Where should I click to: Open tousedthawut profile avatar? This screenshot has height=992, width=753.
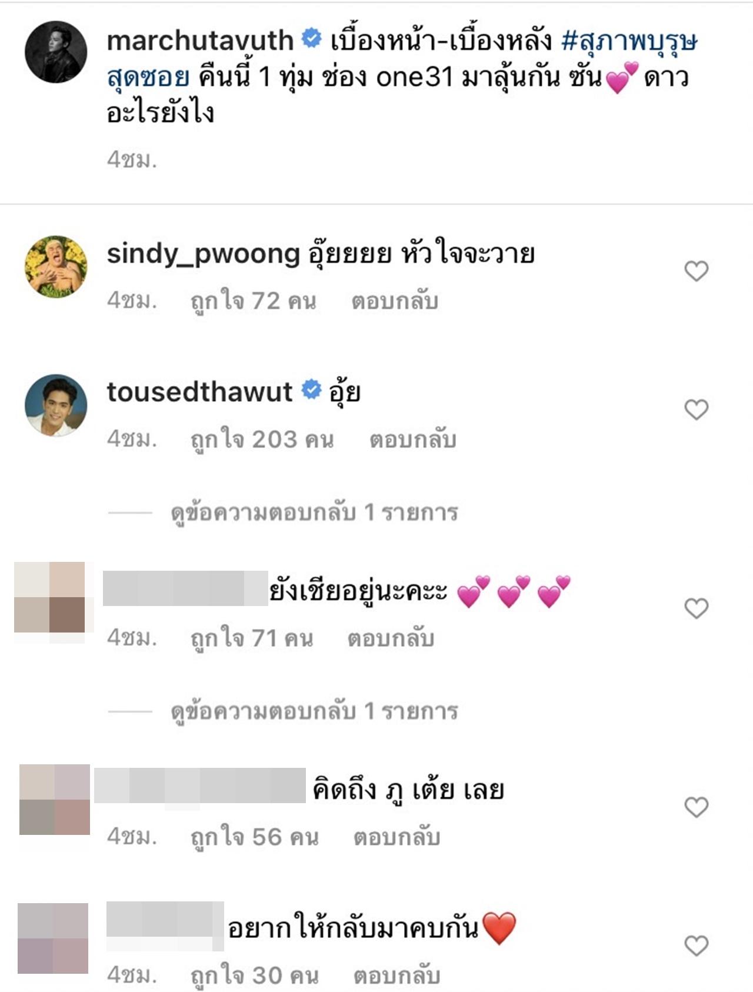tap(56, 405)
